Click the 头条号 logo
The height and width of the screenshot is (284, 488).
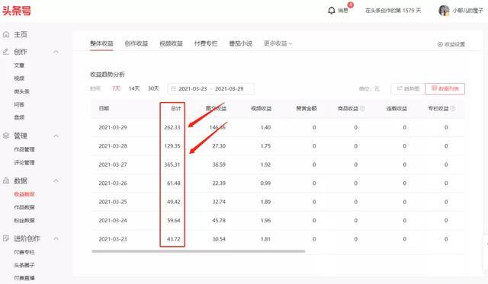pyautogui.click(x=17, y=11)
